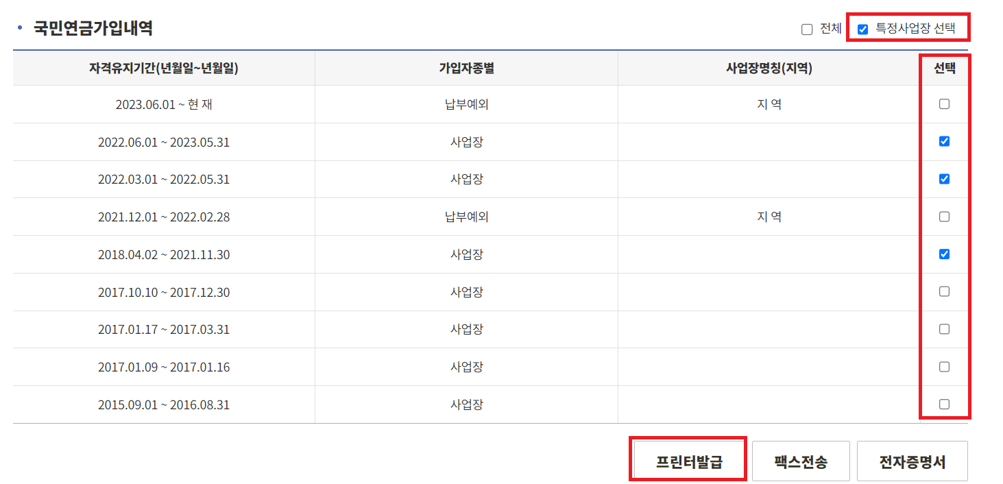Check the 2017.01.17 ~ 2017.03.31 row
The image size is (1003, 484).
pos(944,329)
